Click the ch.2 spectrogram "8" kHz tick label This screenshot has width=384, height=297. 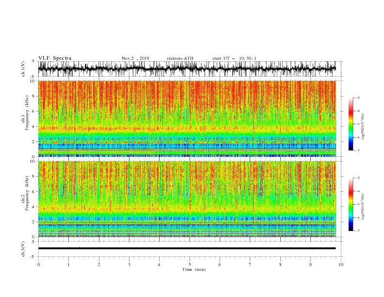point(34,177)
